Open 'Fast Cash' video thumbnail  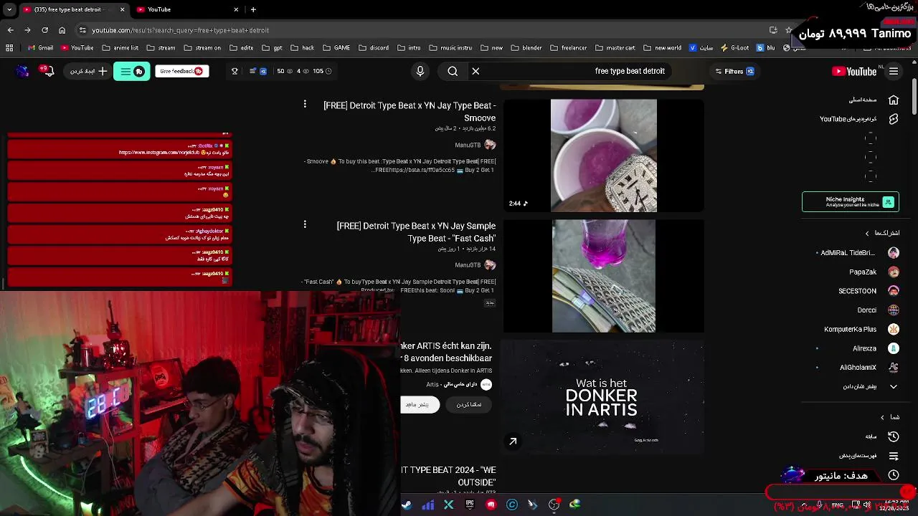point(604,276)
